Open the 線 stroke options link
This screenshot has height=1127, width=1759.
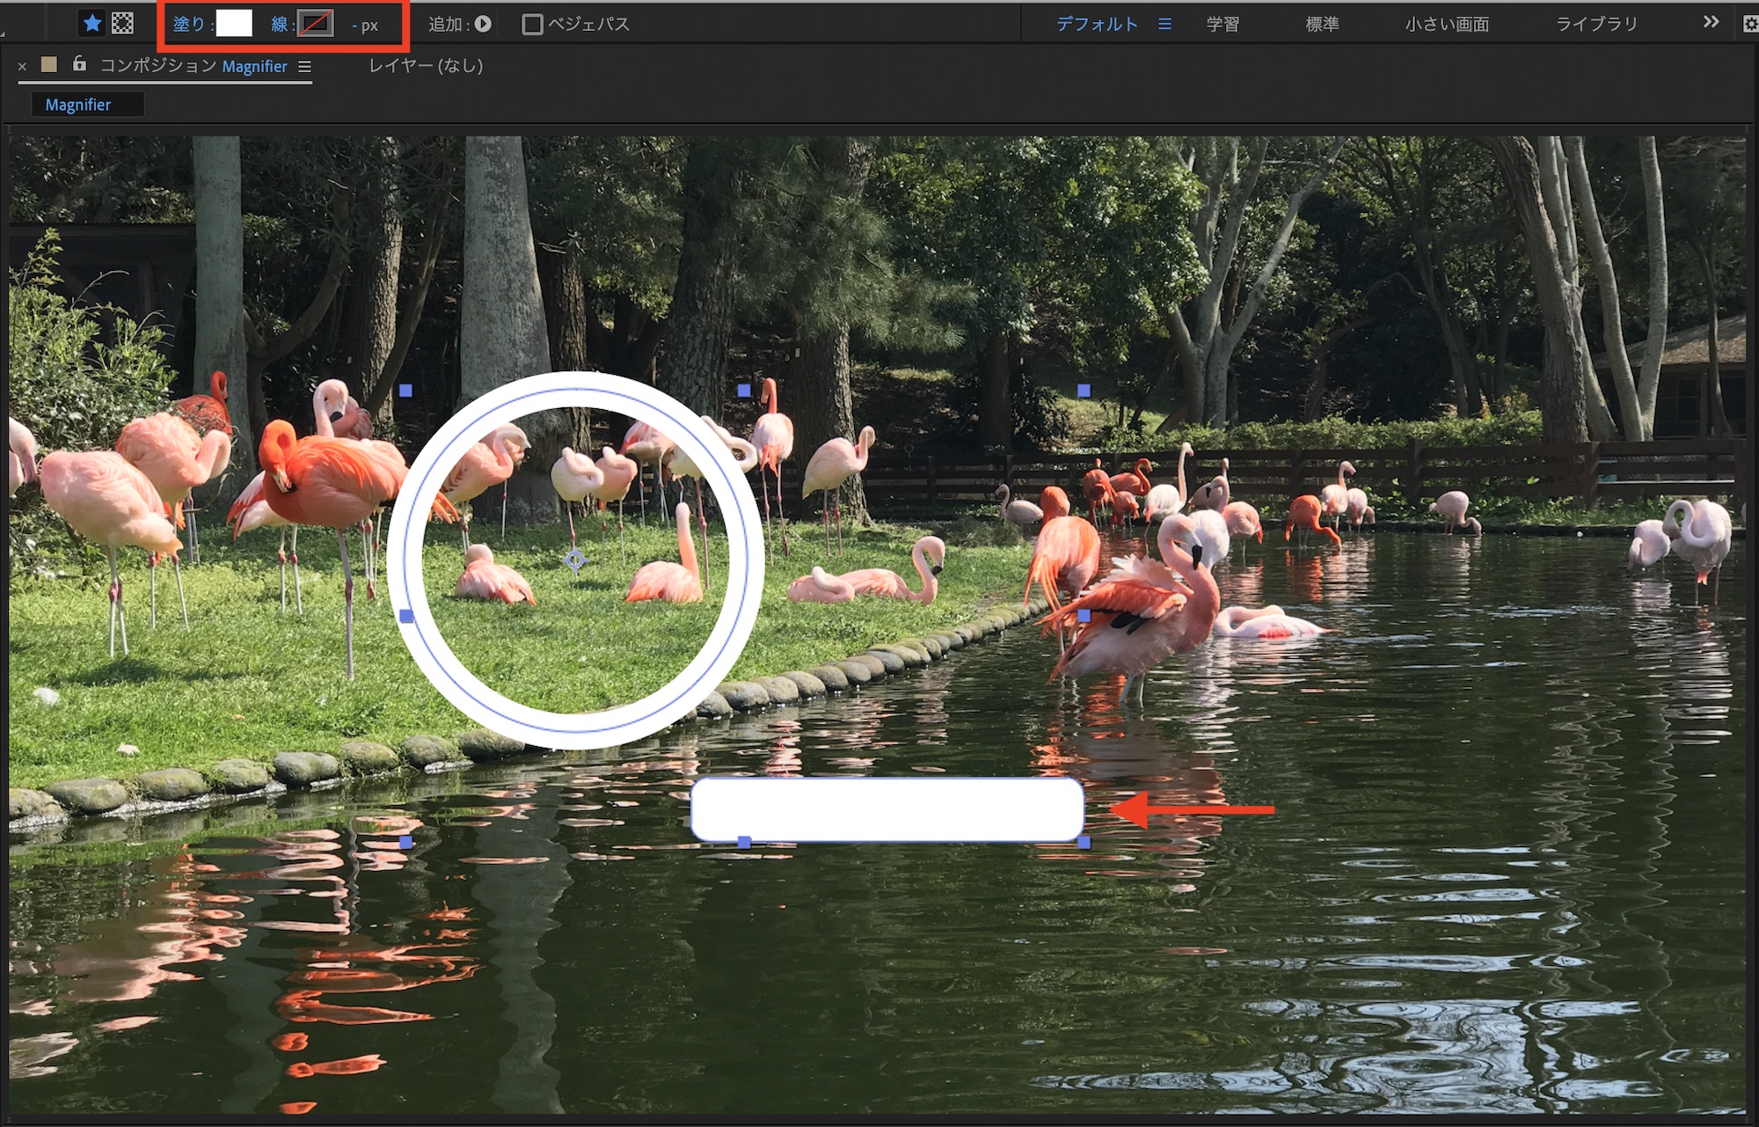(x=279, y=24)
